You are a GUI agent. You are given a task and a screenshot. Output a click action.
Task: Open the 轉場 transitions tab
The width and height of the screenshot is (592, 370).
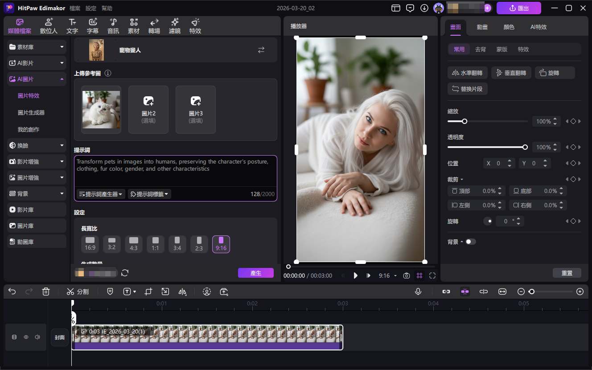point(154,26)
